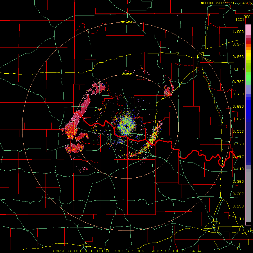
Task: Click the 0.307 scale value
Action: (x=238, y=194)
